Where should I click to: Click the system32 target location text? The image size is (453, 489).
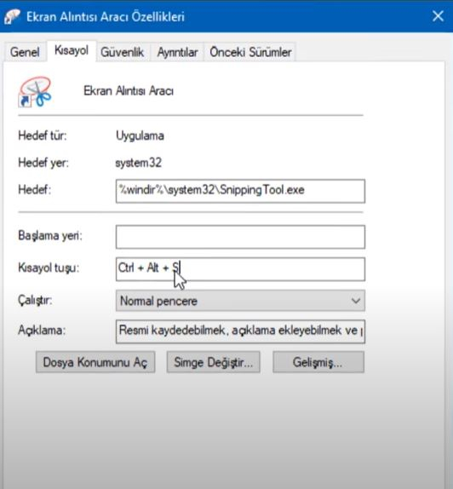point(139,163)
